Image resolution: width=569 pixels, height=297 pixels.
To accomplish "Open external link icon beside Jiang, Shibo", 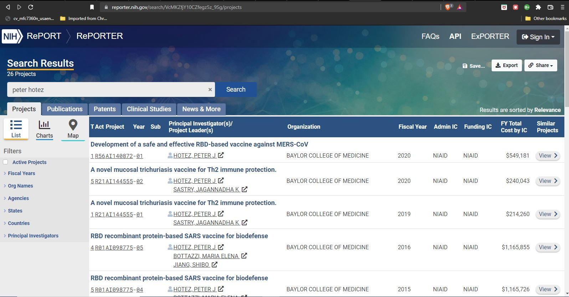I will 214,265.
